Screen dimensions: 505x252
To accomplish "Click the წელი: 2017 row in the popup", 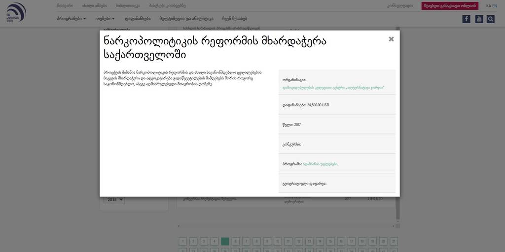I will click(337, 125).
